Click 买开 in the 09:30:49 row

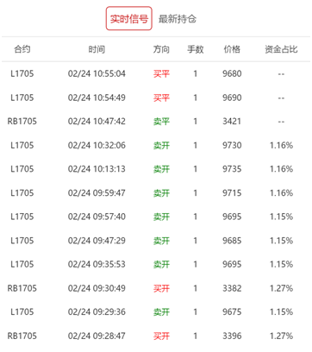pos(161,288)
